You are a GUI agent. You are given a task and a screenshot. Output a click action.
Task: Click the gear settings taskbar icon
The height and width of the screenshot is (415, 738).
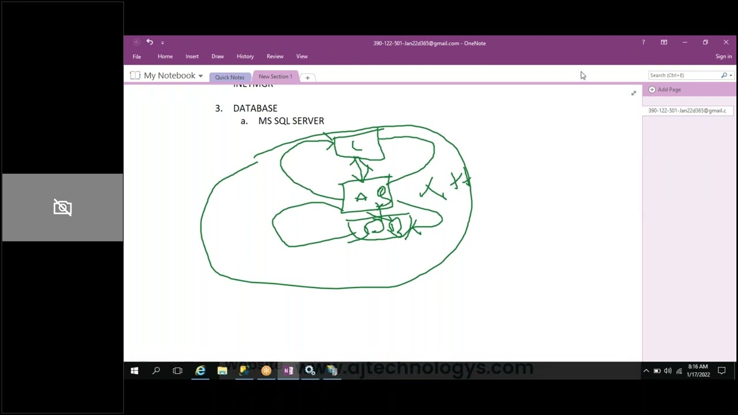310,371
